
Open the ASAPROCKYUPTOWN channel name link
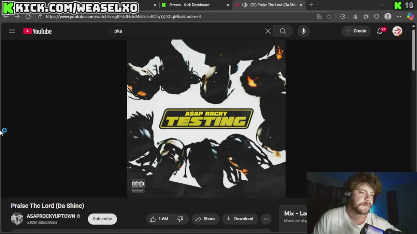click(x=51, y=216)
